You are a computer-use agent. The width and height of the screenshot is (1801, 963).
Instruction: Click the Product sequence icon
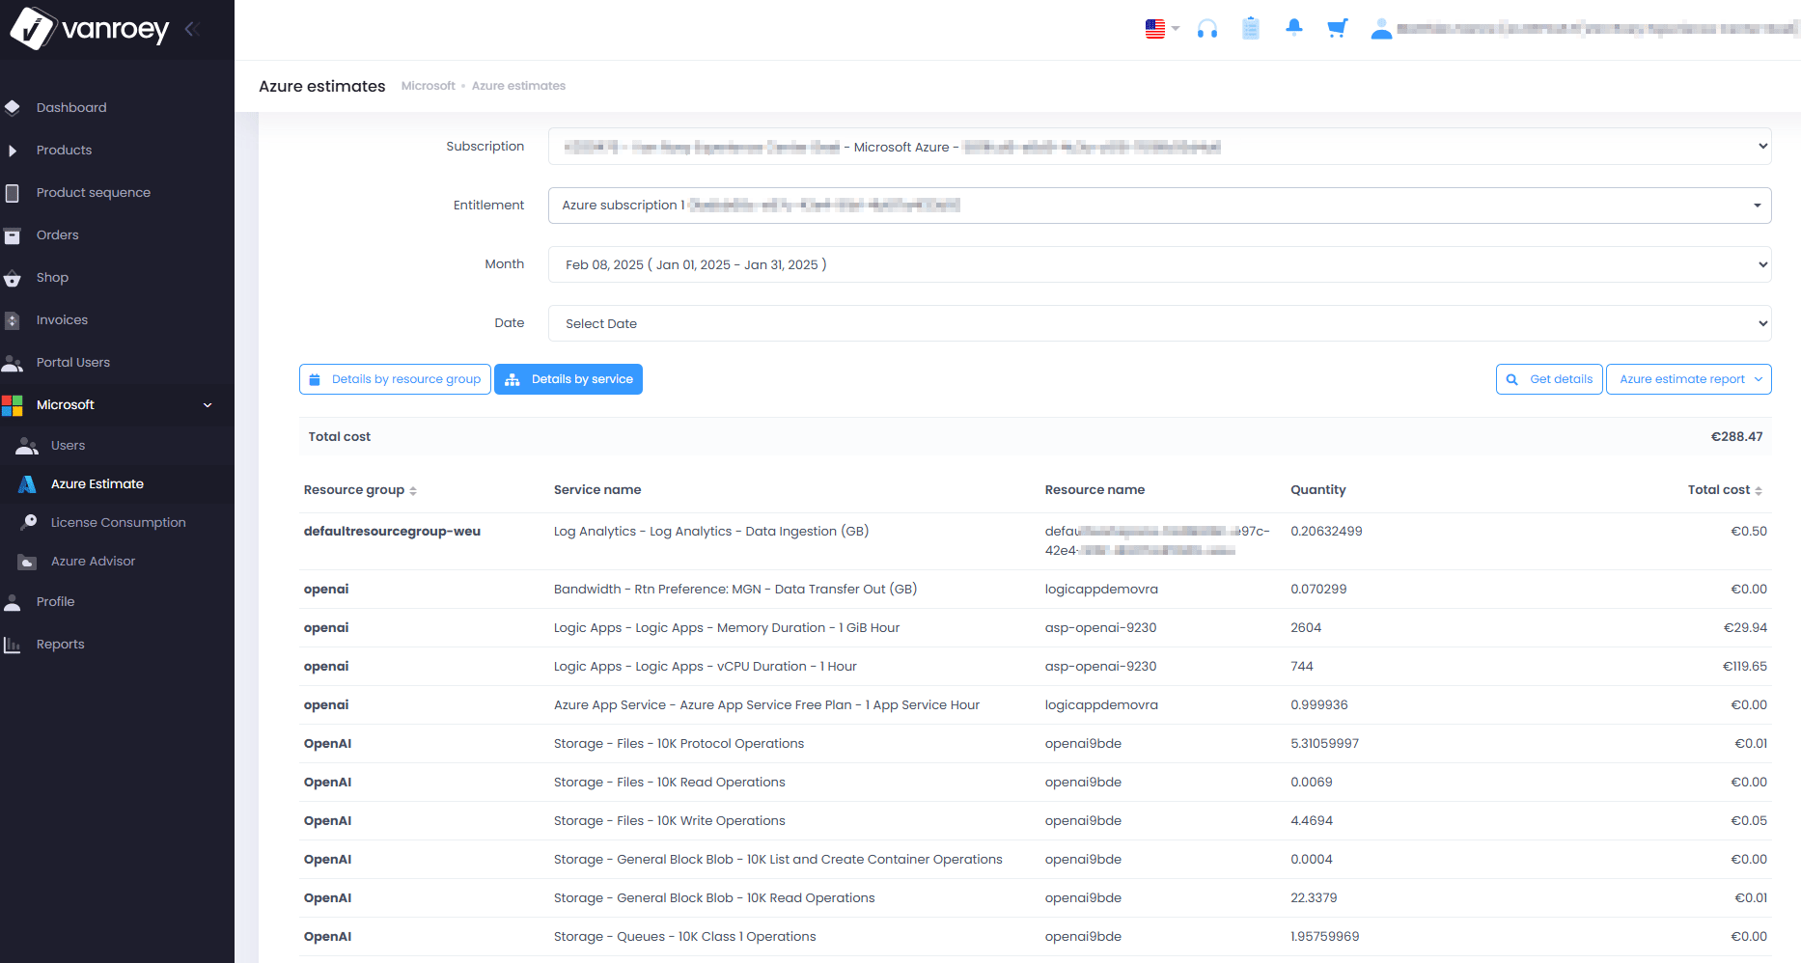pos(13,193)
